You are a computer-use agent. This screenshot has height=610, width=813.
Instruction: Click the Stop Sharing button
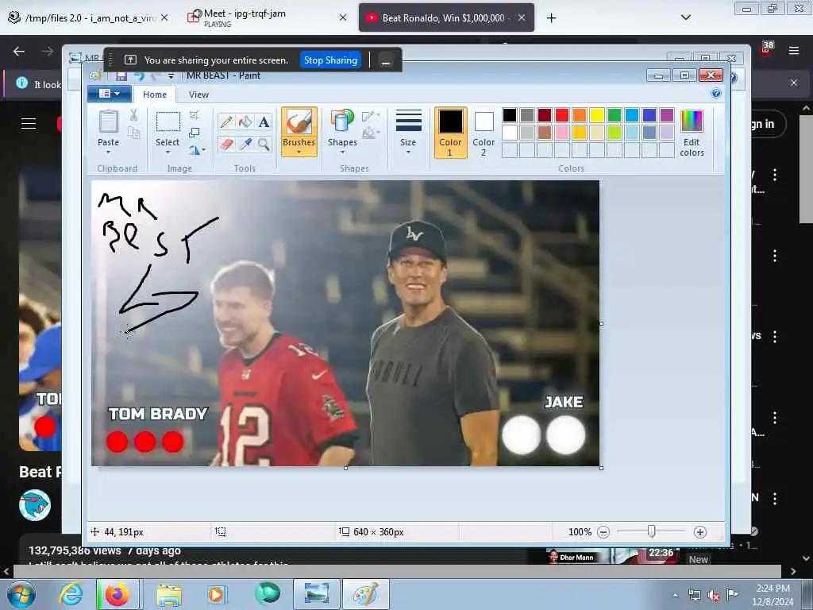pyautogui.click(x=331, y=60)
